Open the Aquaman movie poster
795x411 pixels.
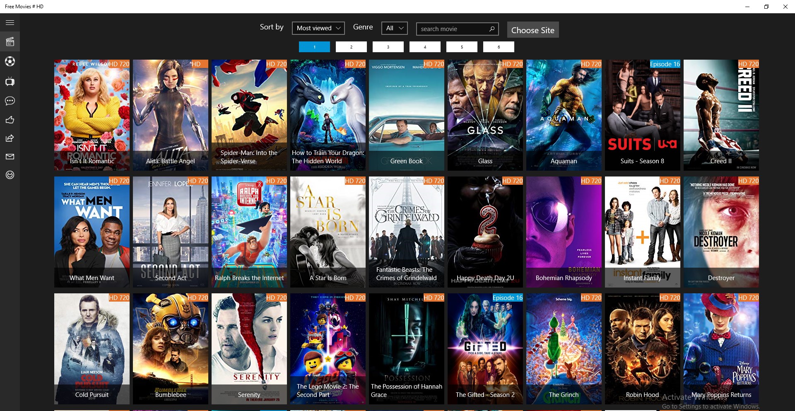pyautogui.click(x=564, y=116)
